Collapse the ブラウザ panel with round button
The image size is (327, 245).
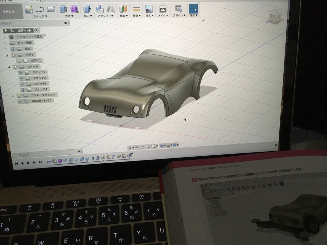click(65, 23)
